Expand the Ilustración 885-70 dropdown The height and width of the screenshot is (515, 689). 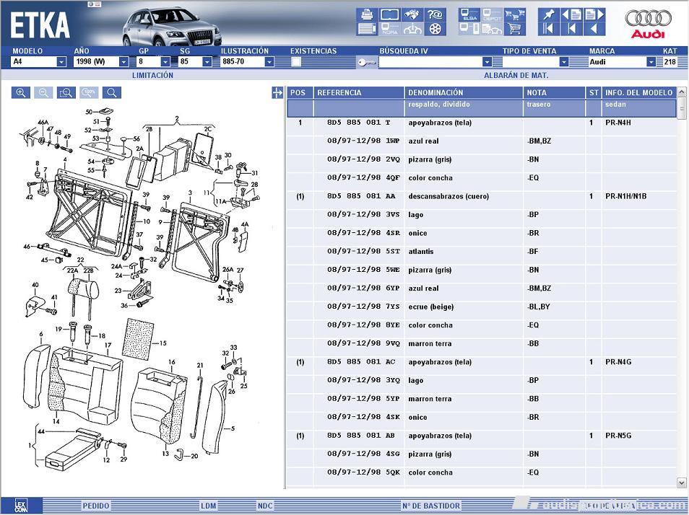coord(269,62)
